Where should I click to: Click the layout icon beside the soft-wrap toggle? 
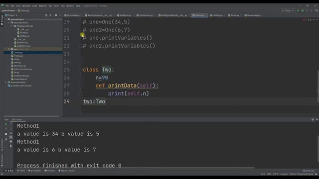coord(6,134)
